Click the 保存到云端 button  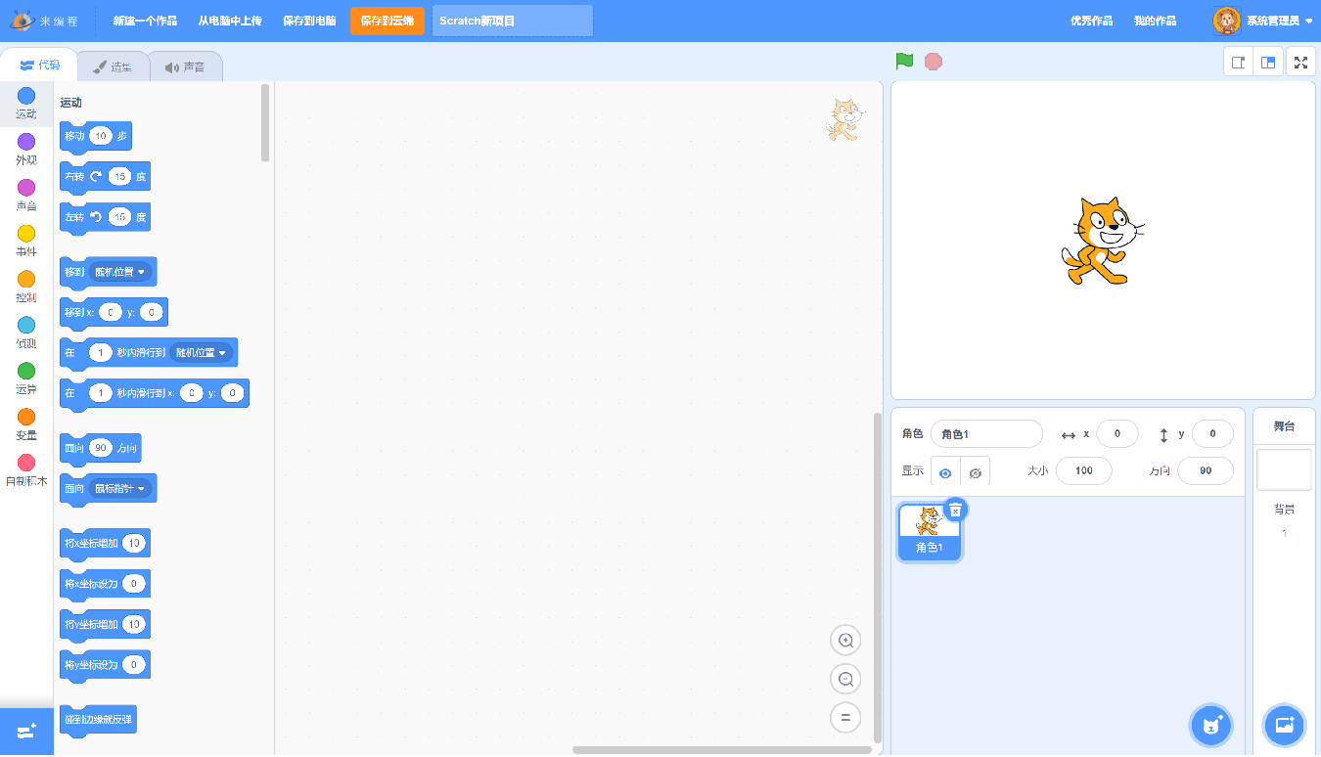click(x=387, y=21)
